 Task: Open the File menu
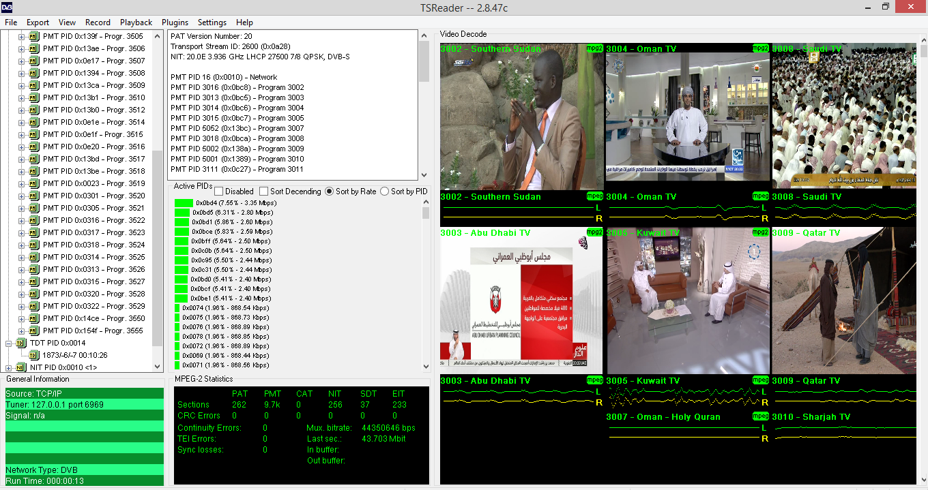pyautogui.click(x=11, y=22)
